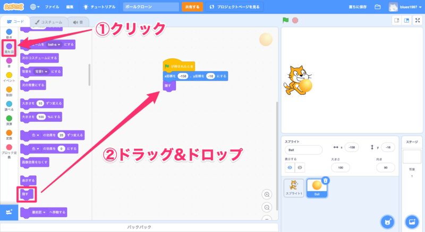This screenshot has height=232, width=425.
Task: Delete the Ball sprite with trash icon
Action: tap(325, 181)
